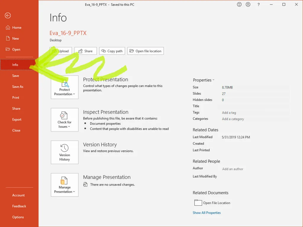Click 'There are no unsaved changes.' text
303x227 pixels.
(112, 185)
